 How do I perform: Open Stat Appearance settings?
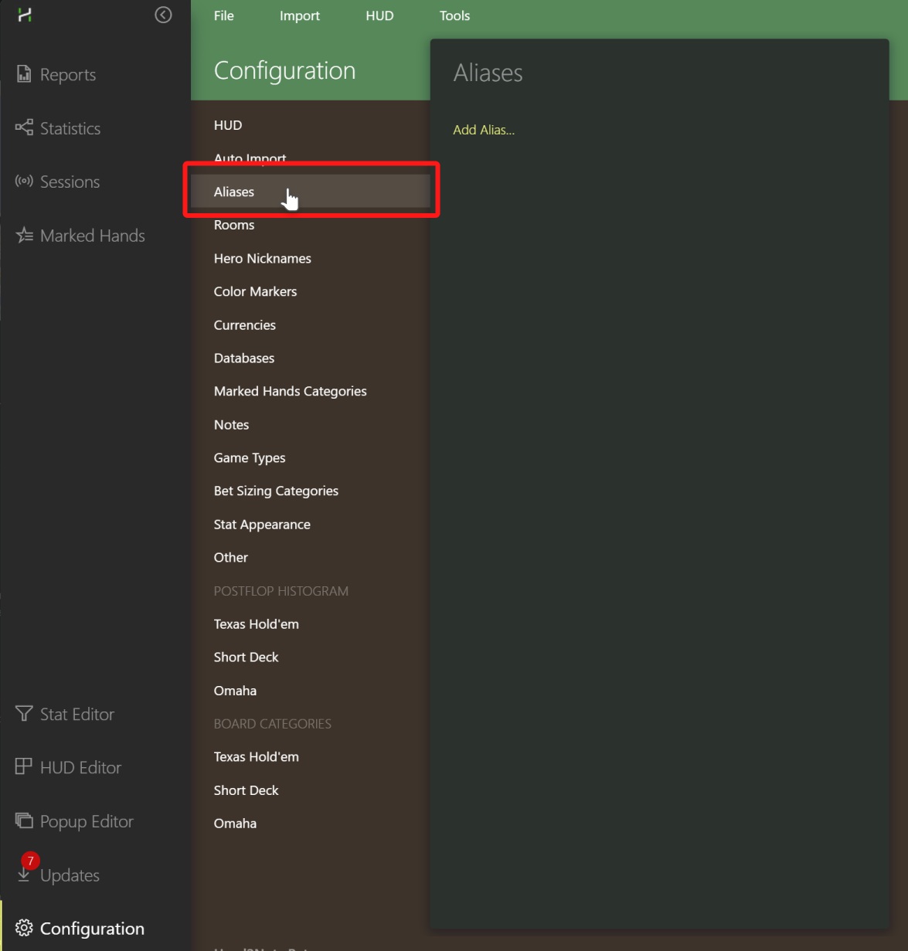point(262,525)
